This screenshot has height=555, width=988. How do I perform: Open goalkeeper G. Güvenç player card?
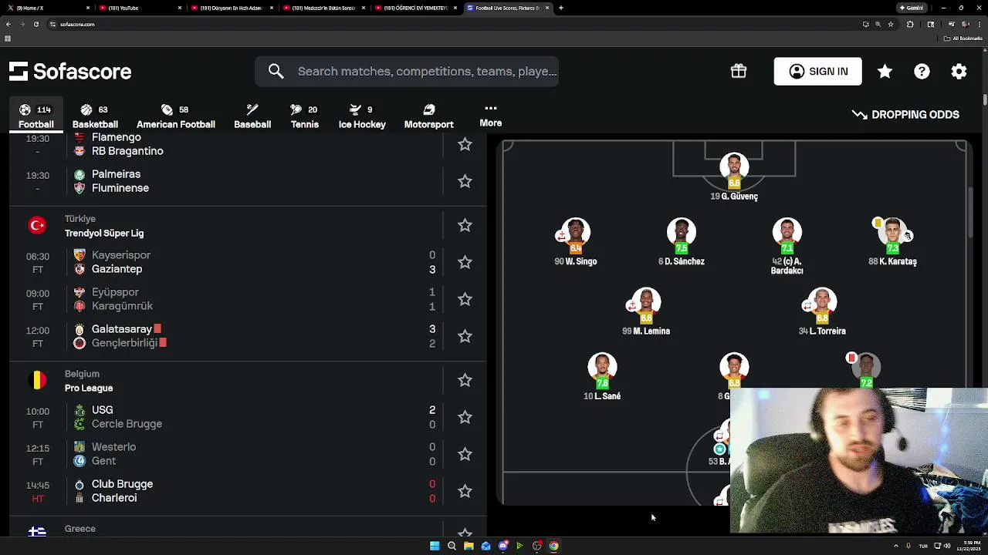(734, 178)
